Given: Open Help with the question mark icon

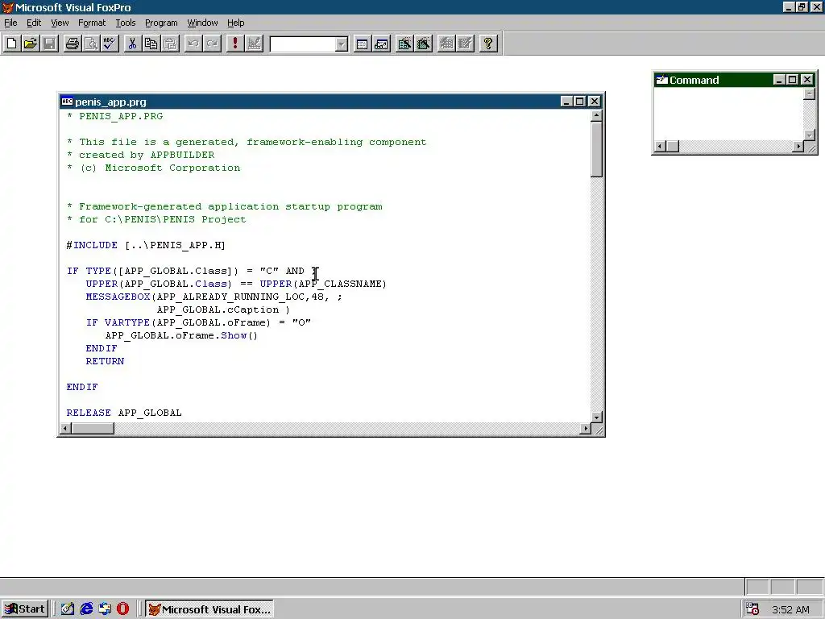Looking at the screenshot, I should pos(487,44).
